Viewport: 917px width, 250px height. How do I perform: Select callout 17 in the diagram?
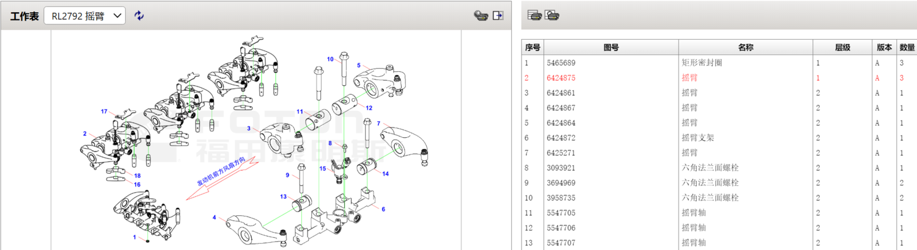pos(104,112)
